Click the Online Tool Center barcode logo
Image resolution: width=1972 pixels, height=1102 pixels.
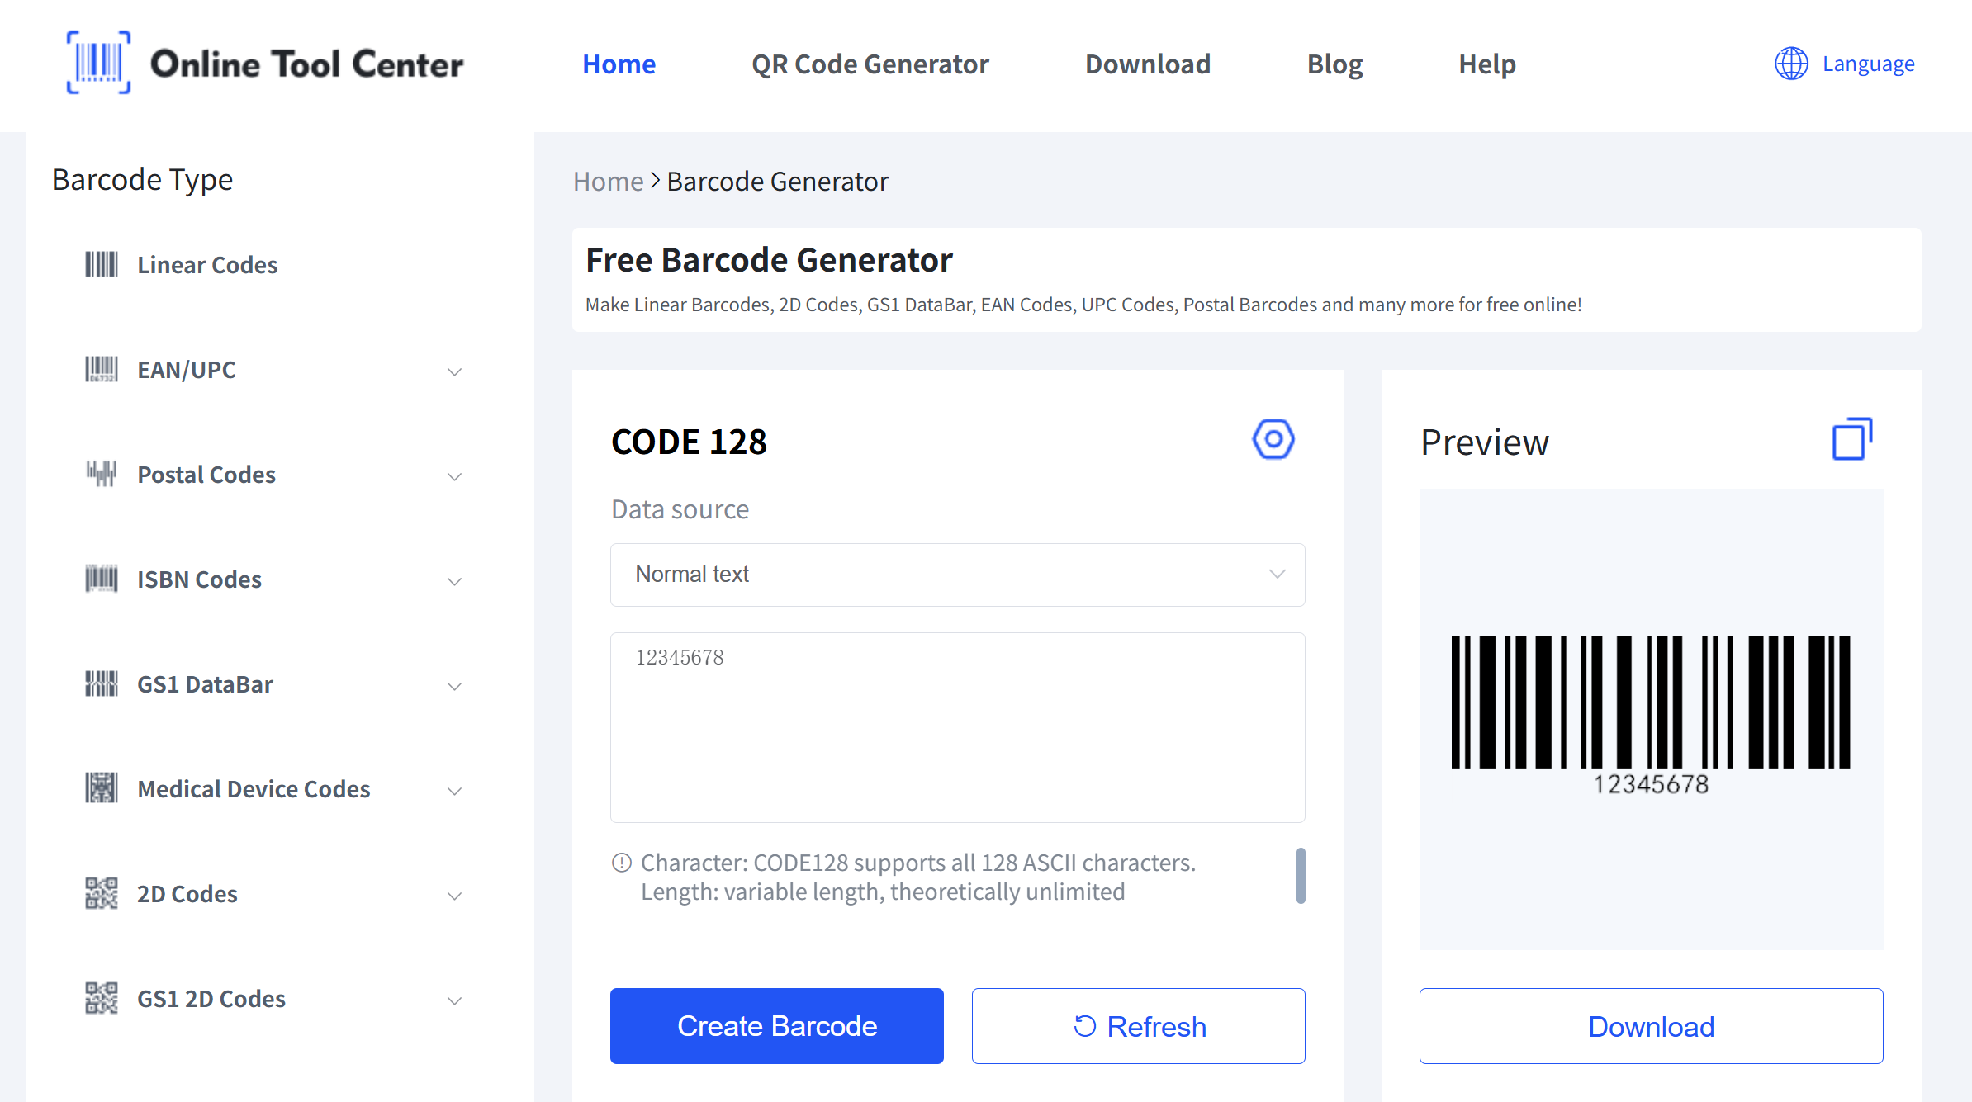[x=98, y=63]
